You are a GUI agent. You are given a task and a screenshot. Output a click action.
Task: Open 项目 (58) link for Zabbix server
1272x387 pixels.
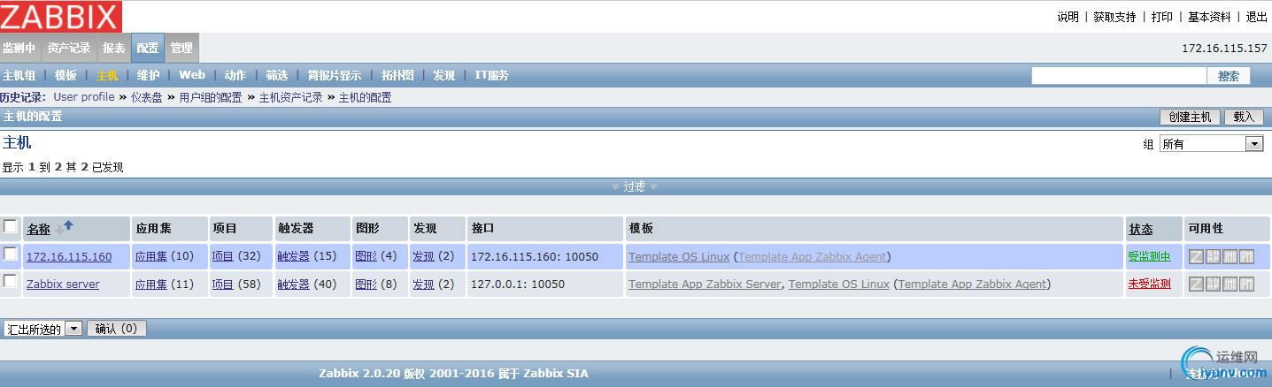tap(222, 285)
